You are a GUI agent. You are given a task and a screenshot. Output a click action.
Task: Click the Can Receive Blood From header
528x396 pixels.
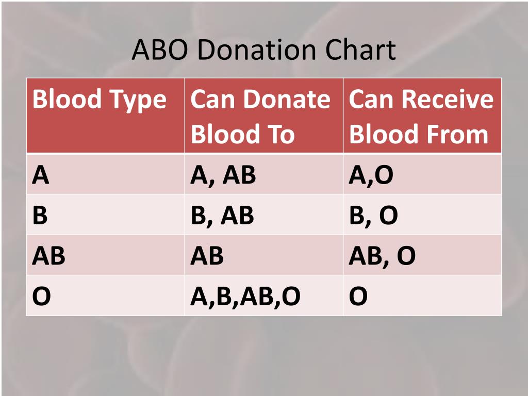422,116
